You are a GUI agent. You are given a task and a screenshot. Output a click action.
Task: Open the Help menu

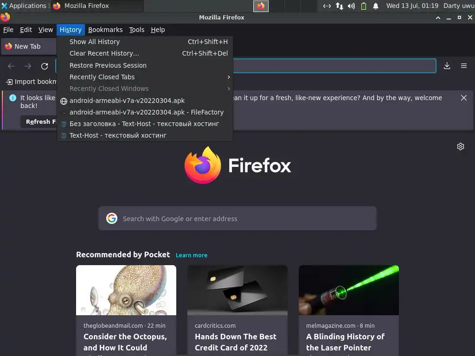158,30
